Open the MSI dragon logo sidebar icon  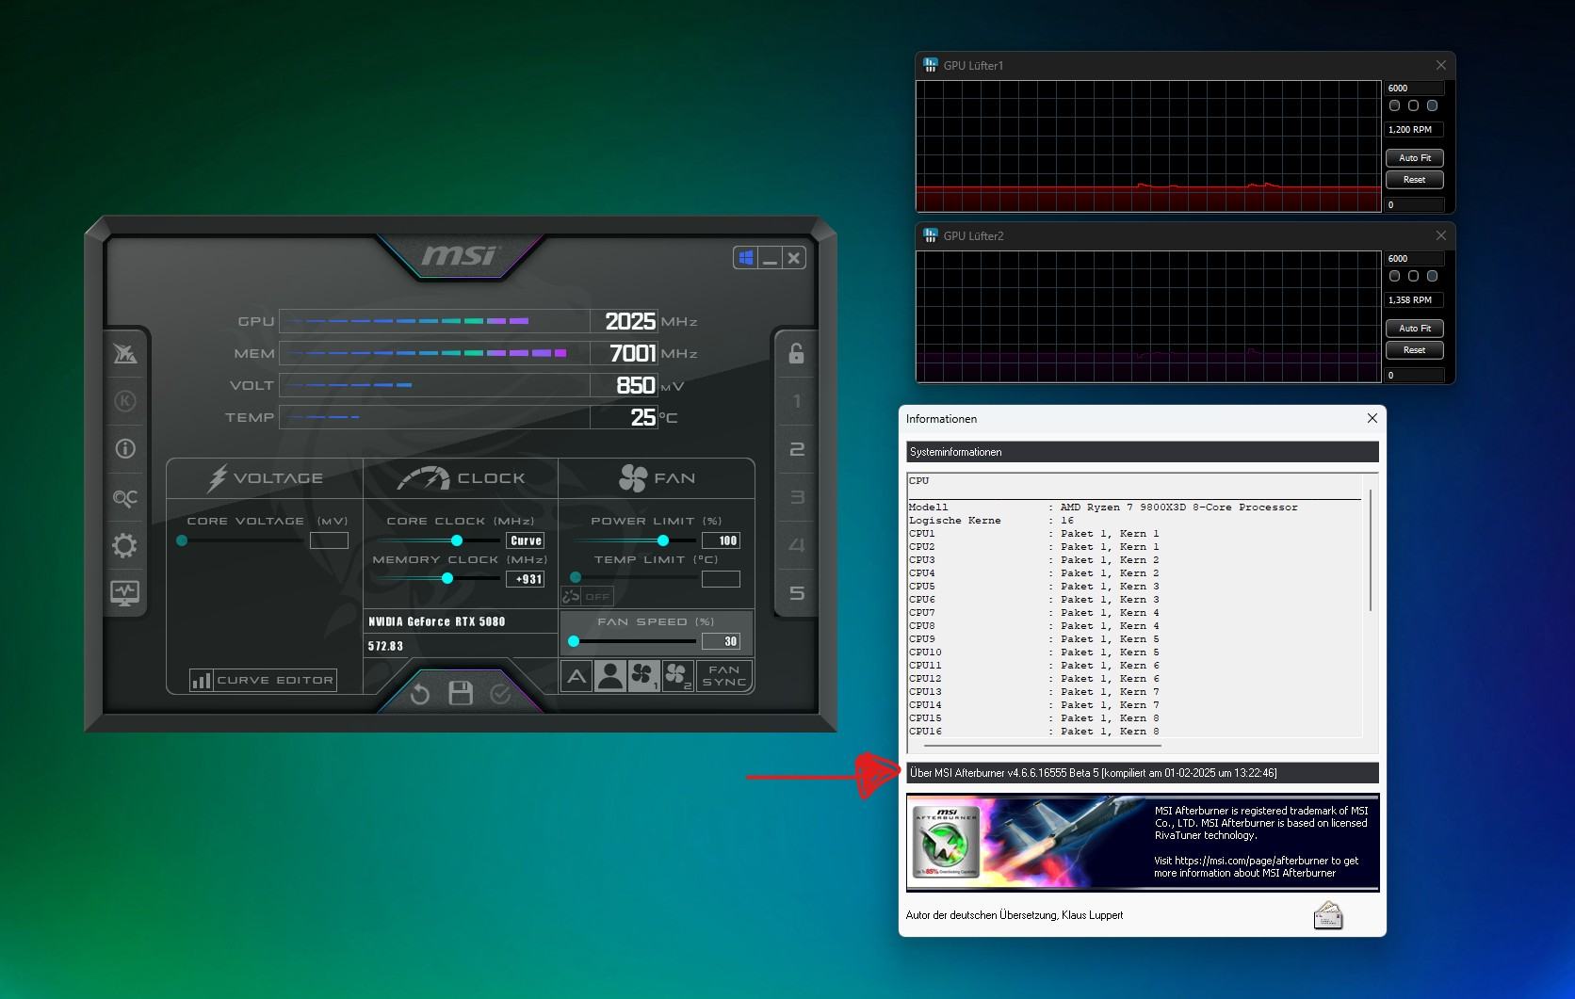click(125, 354)
